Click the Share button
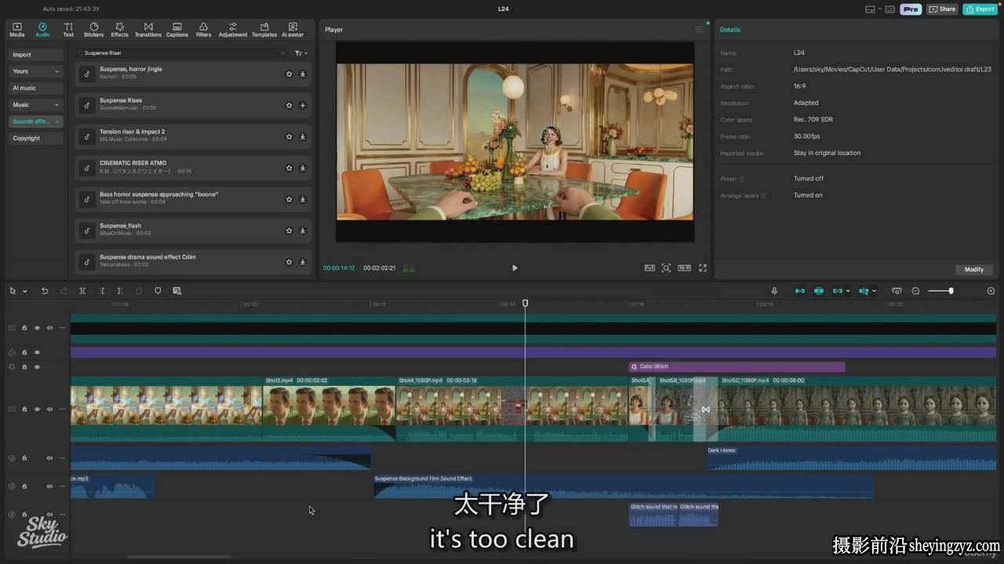Image resolution: width=1004 pixels, height=564 pixels. (x=943, y=9)
